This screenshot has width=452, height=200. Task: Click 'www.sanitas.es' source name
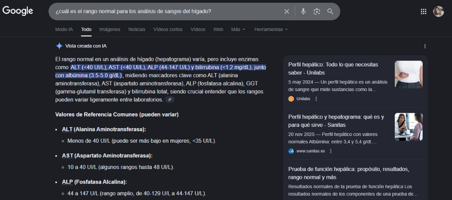point(311,151)
